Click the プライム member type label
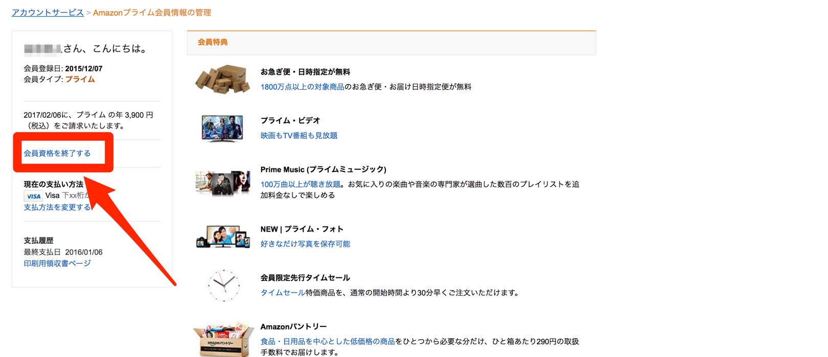This screenshot has width=828, height=357. coord(80,79)
